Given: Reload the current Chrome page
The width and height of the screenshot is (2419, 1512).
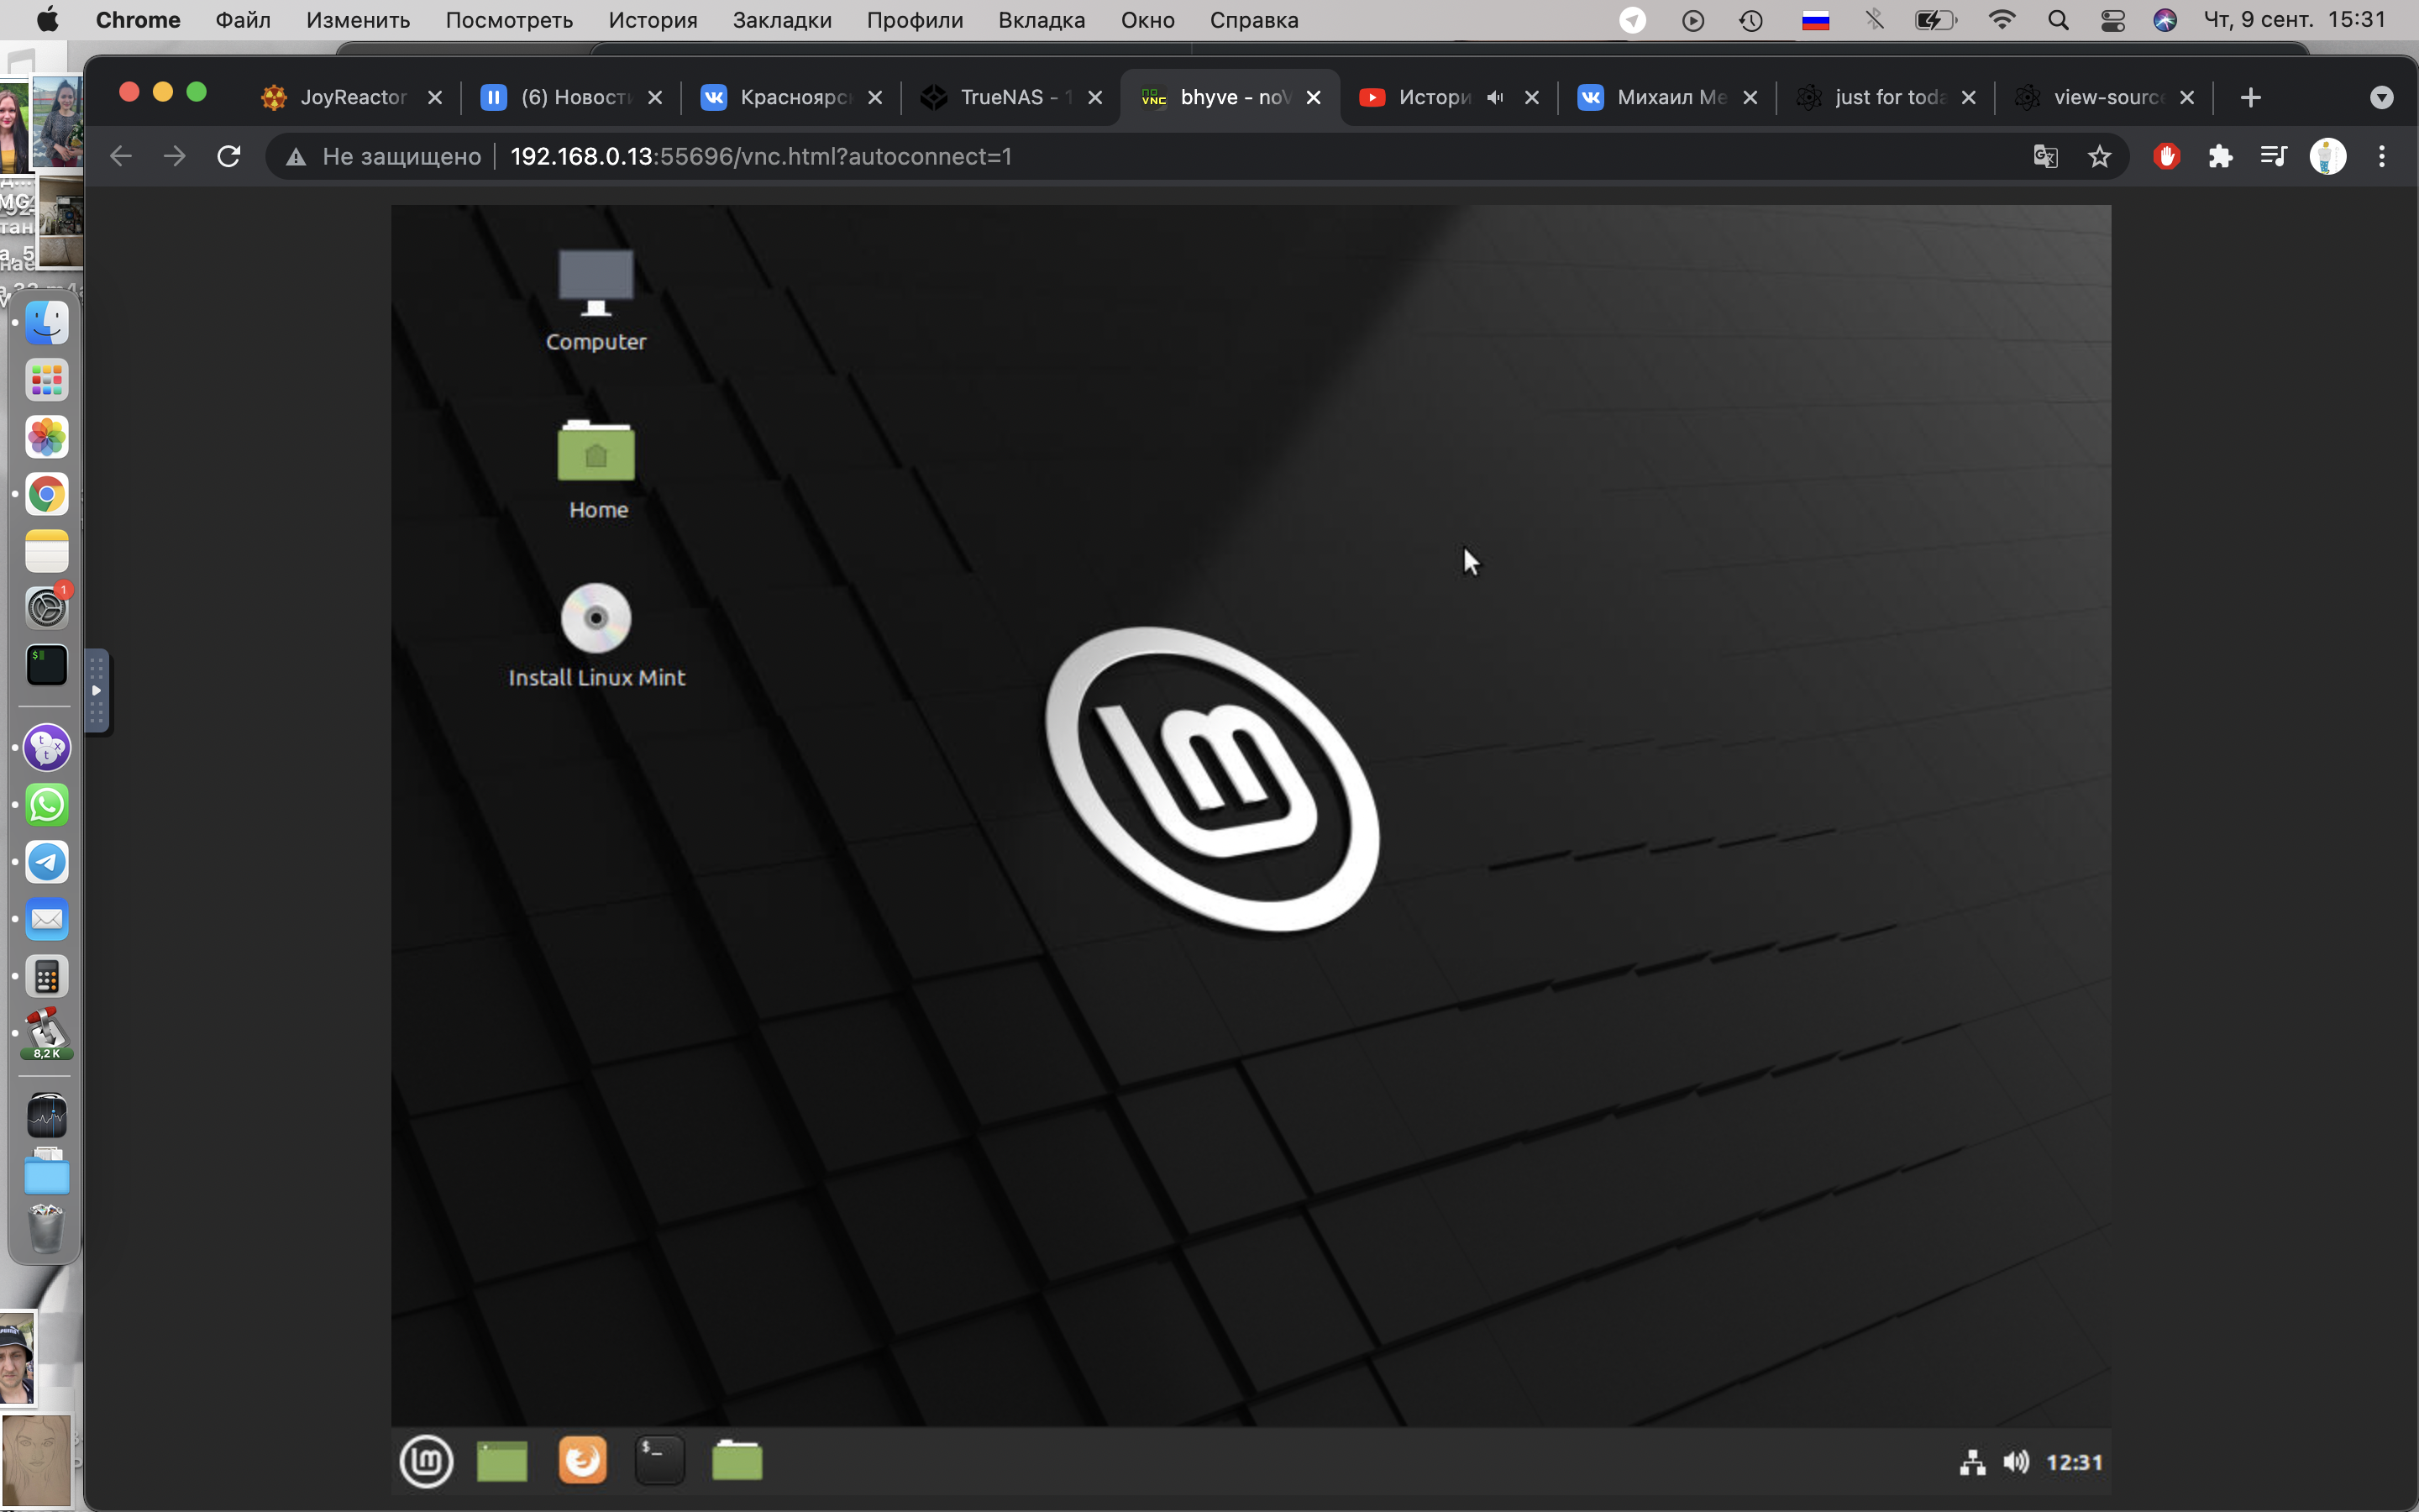Looking at the screenshot, I should tap(229, 156).
